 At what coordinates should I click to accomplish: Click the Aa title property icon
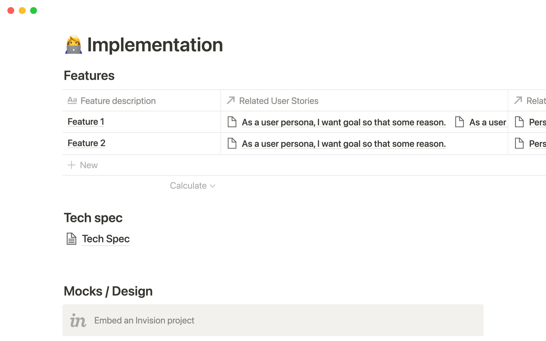tap(72, 101)
